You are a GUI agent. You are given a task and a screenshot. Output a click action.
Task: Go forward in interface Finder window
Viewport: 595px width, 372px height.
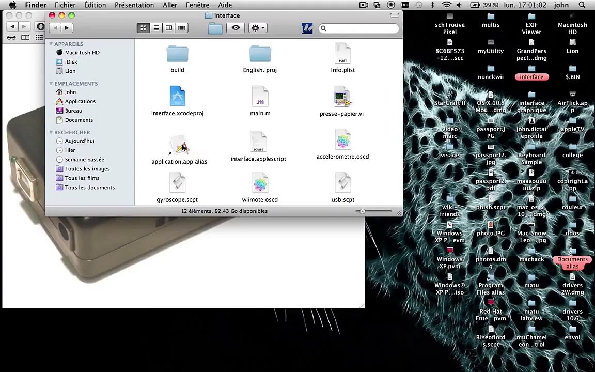point(67,28)
